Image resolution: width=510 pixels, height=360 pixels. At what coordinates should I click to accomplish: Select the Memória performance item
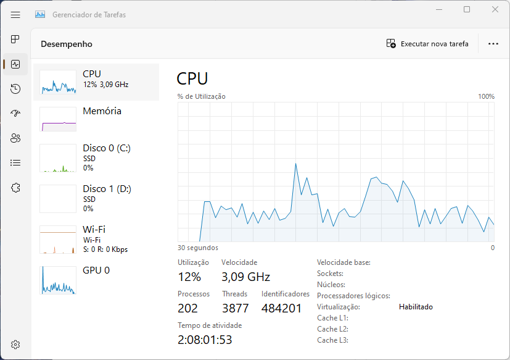tap(96, 119)
